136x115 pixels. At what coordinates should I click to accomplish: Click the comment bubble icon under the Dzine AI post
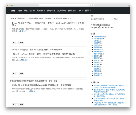pyautogui.click(x=14, y=42)
